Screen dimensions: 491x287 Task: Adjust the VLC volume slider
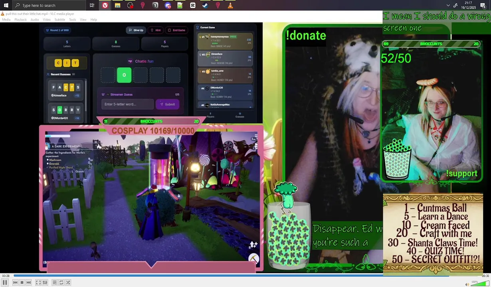click(480, 284)
